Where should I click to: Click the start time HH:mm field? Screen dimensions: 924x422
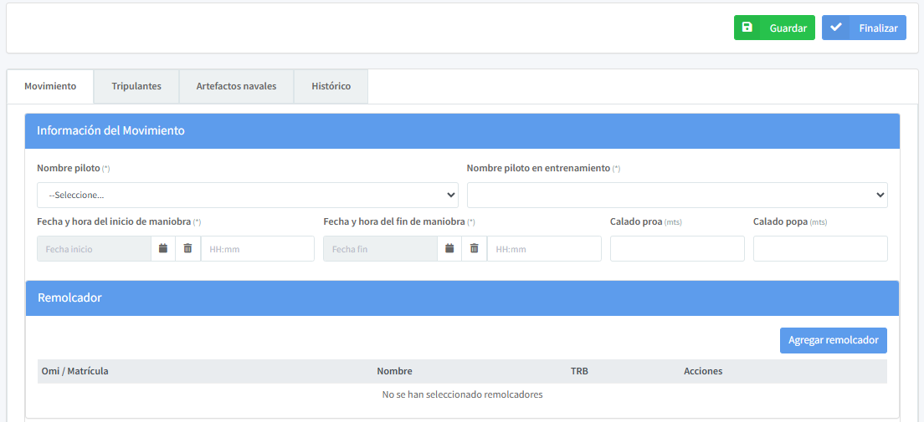(x=257, y=249)
